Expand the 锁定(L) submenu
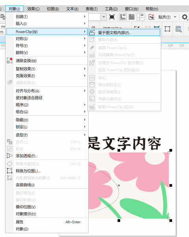Image resolution: width=189 pixels, height=237 pixels. pyautogui.click(x=47, y=127)
